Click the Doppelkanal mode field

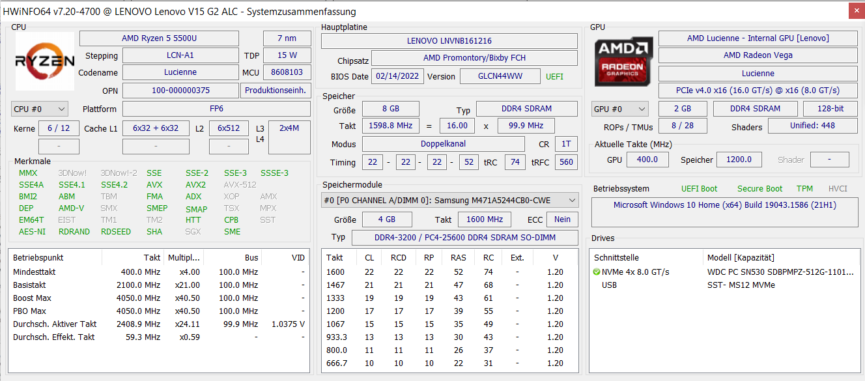443,144
